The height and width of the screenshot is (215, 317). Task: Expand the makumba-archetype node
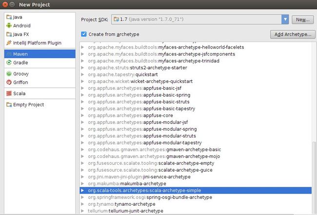tap(82, 183)
